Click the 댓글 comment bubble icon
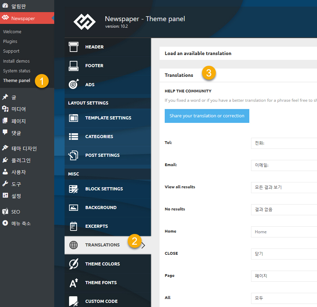This screenshot has width=317, height=307. point(5,132)
